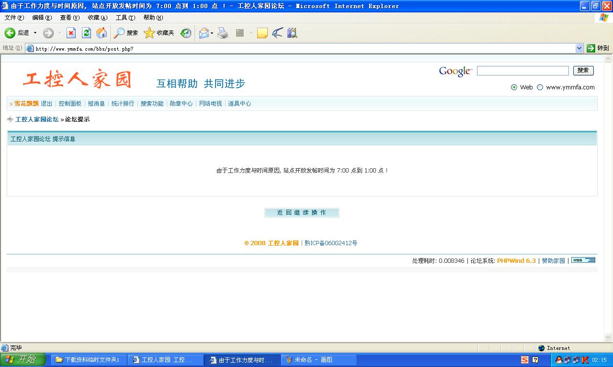Go to the browser Home page icon
The height and width of the screenshot is (367, 613).
102,33
